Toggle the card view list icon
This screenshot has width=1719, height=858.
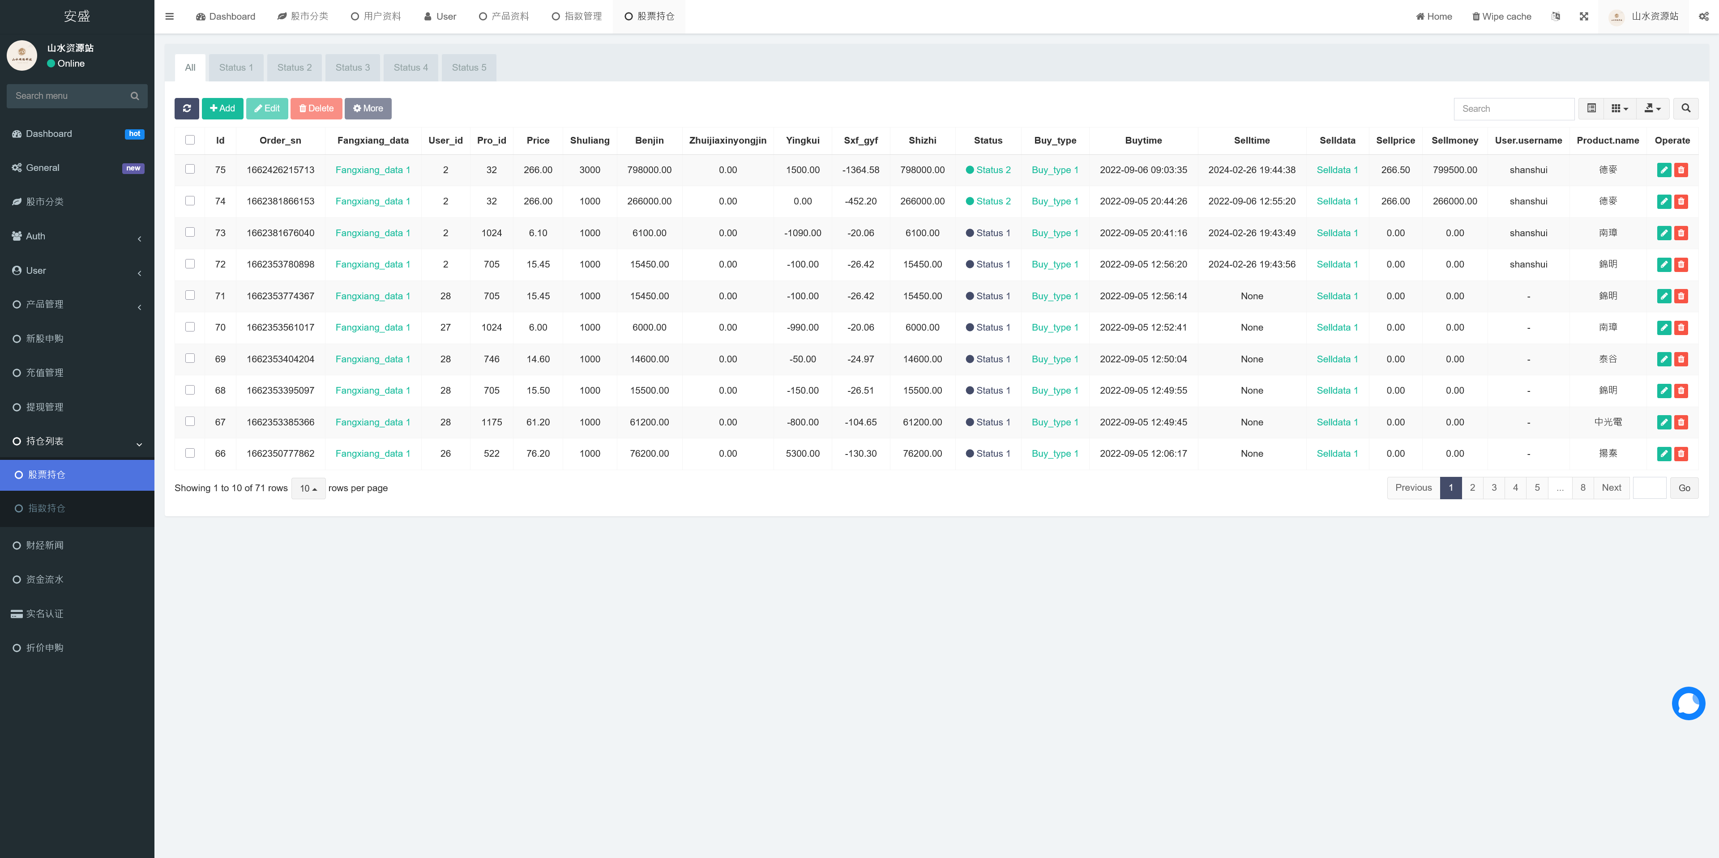click(1591, 108)
